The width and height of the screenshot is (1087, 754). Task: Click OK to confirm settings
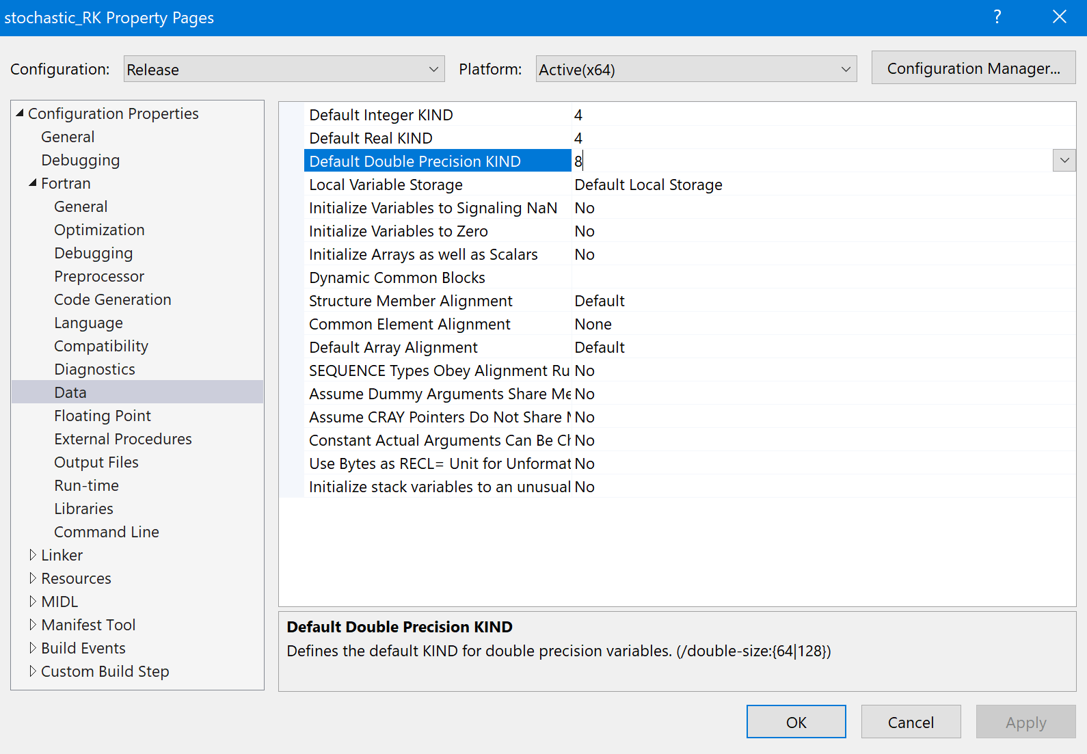pyautogui.click(x=796, y=722)
